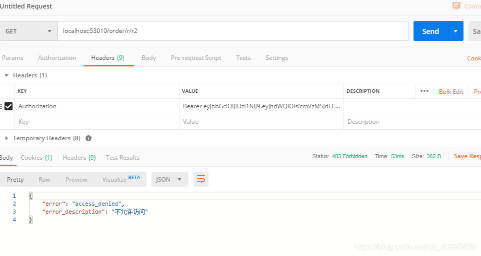Open the response Cookies (1) tab
481x256 pixels.
(36, 158)
